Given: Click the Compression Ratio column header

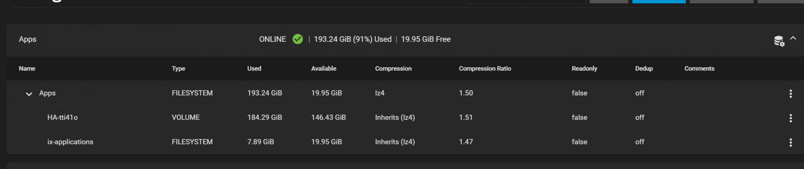Looking at the screenshot, I should [x=485, y=68].
